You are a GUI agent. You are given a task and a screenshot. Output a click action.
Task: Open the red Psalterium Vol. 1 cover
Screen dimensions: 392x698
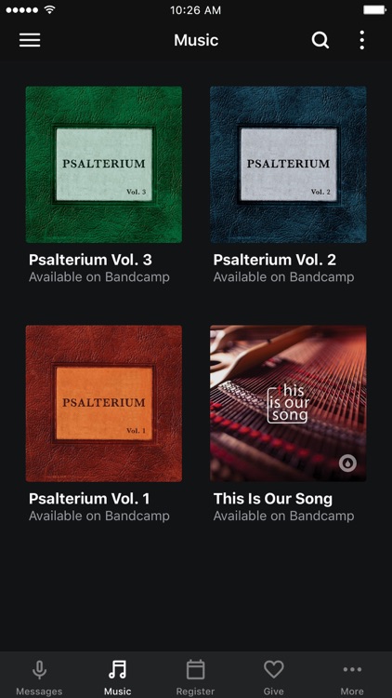tap(103, 403)
